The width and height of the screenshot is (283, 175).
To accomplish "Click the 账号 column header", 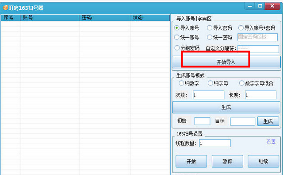I will (50, 18).
